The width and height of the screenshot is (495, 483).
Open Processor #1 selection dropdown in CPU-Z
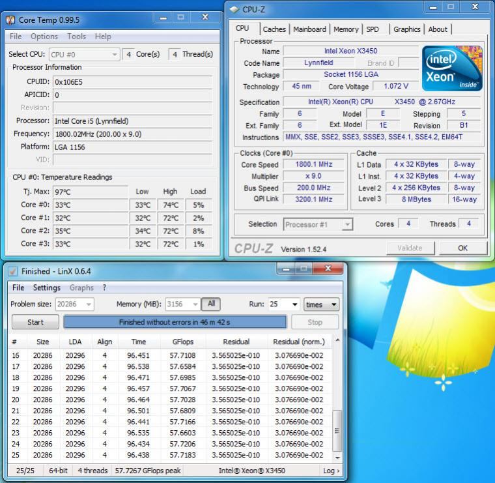(x=318, y=225)
